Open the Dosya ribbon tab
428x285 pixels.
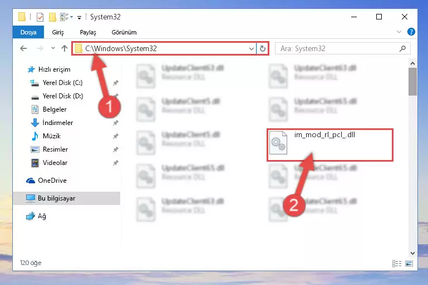(x=28, y=32)
